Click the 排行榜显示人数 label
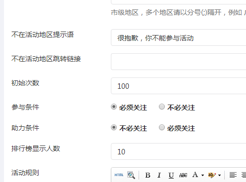This screenshot has height=182, width=246. coord(36,148)
